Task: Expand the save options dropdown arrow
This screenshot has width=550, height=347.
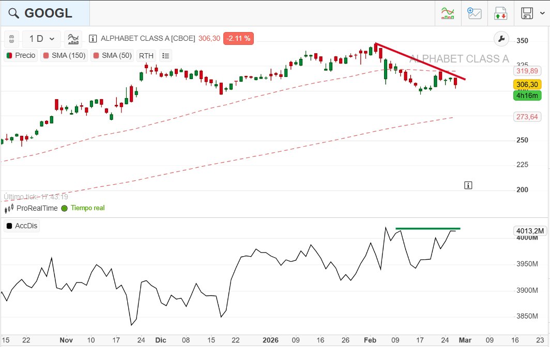Action: (542, 13)
